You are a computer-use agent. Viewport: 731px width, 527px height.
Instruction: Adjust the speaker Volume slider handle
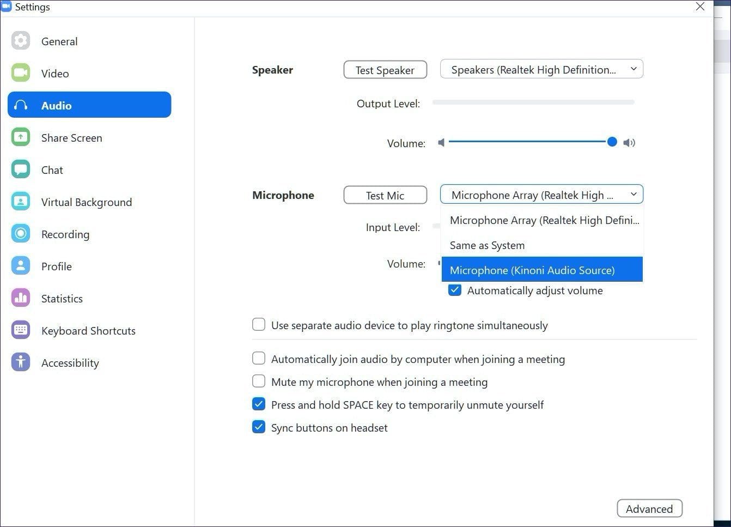612,142
